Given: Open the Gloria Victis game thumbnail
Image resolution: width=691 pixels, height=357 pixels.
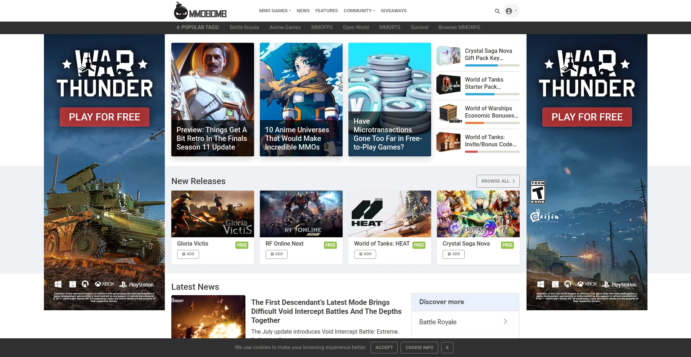Looking at the screenshot, I should click(213, 214).
